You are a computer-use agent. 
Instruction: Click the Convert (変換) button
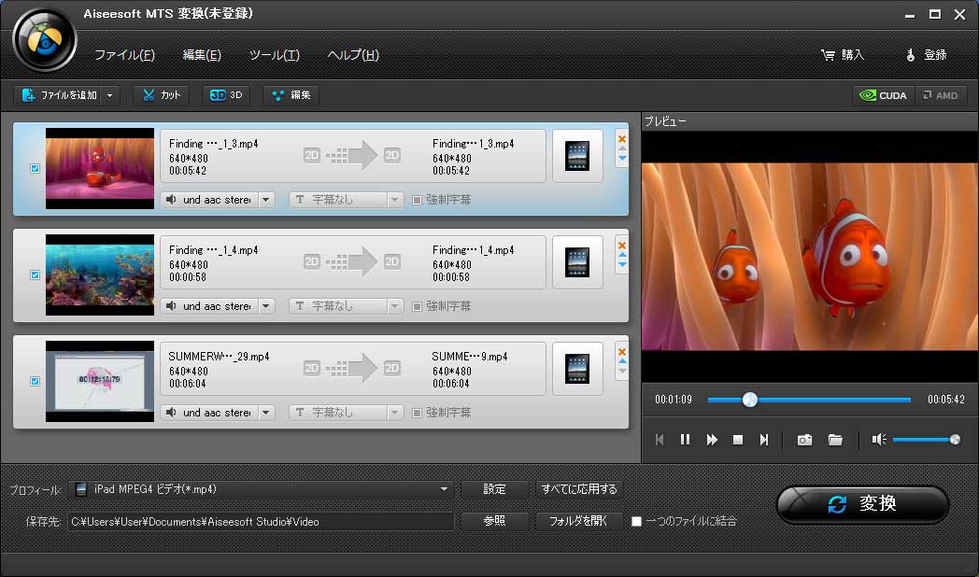[x=862, y=504]
